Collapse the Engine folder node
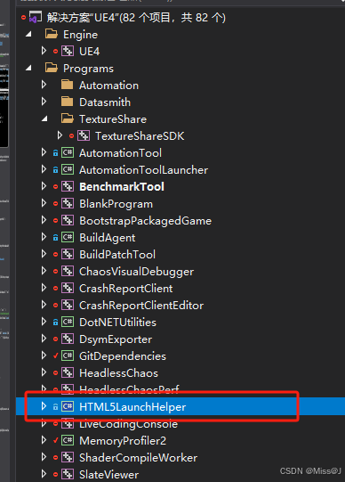 pyautogui.click(x=28, y=34)
